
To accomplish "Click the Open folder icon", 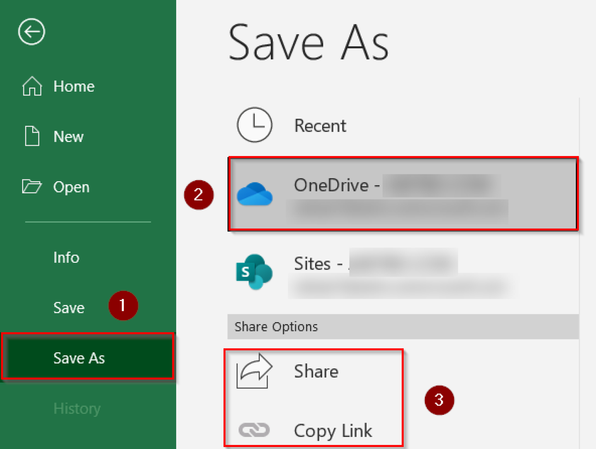I will point(31,187).
